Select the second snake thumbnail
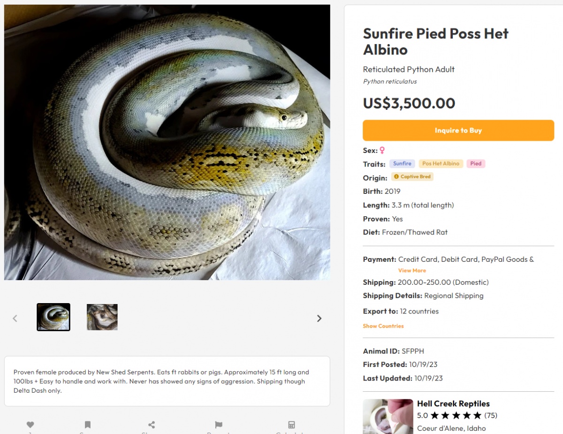Screen dimensions: 563x434 tap(102, 317)
